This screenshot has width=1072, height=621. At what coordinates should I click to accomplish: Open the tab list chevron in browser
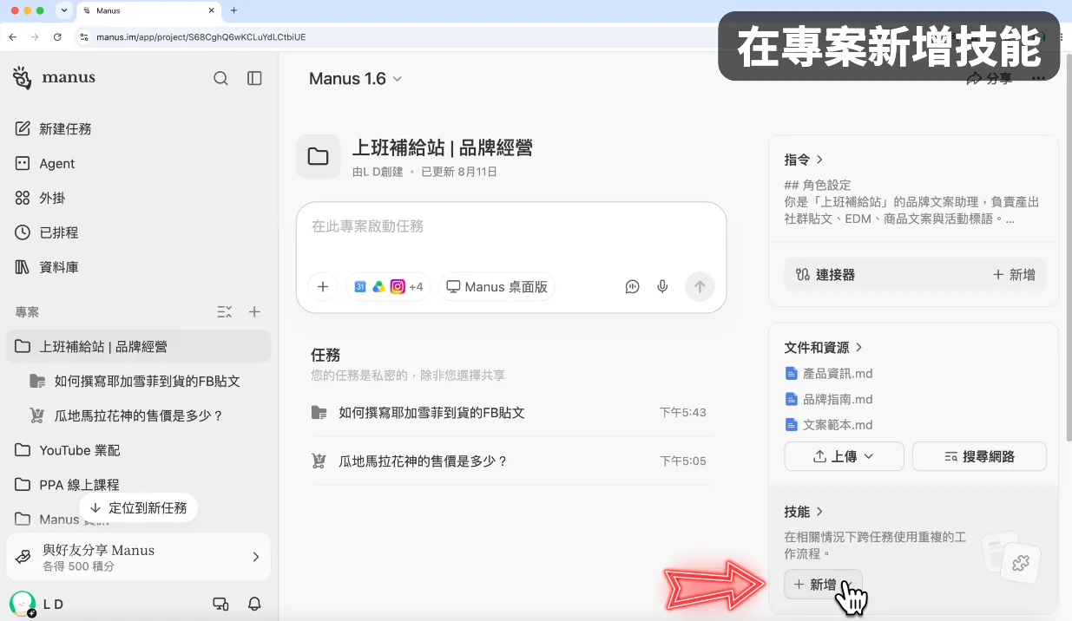pyautogui.click(x=64, y=10)
